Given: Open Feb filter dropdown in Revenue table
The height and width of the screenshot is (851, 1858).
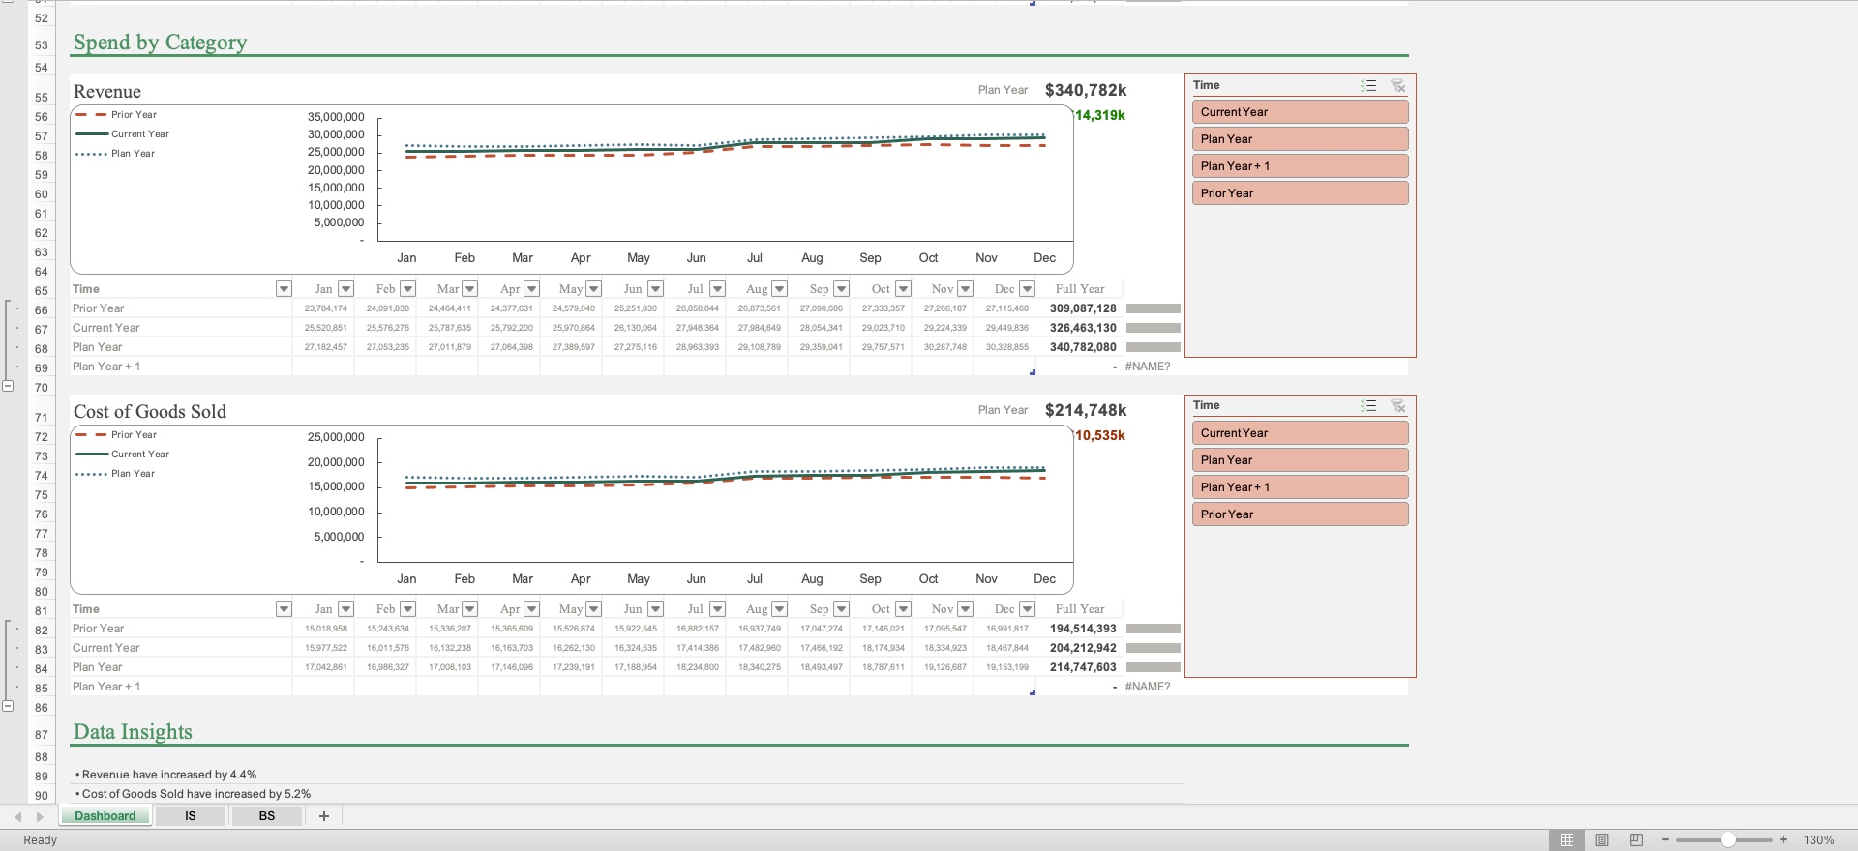Looking at the screenshot, I should [407, 289].
